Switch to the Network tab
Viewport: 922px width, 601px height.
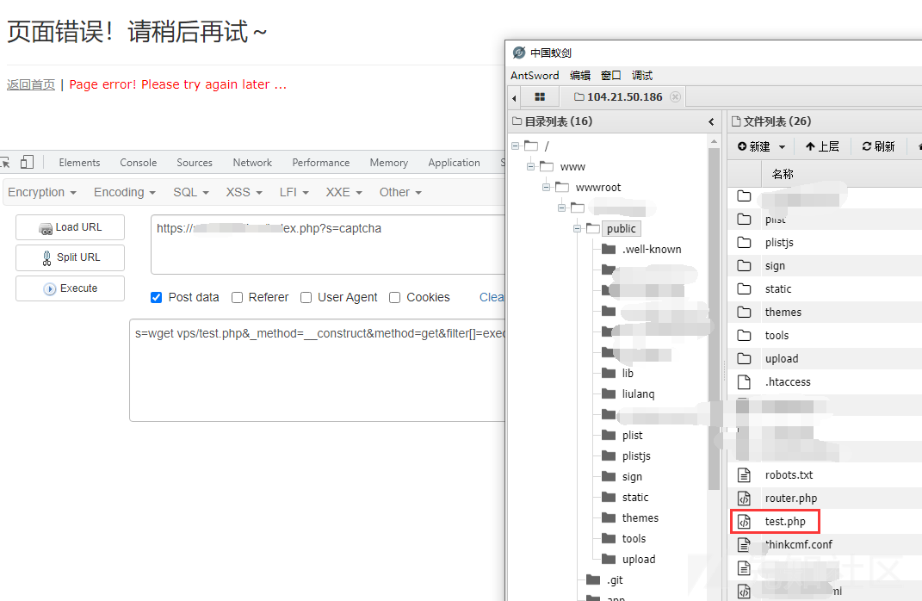252,163
